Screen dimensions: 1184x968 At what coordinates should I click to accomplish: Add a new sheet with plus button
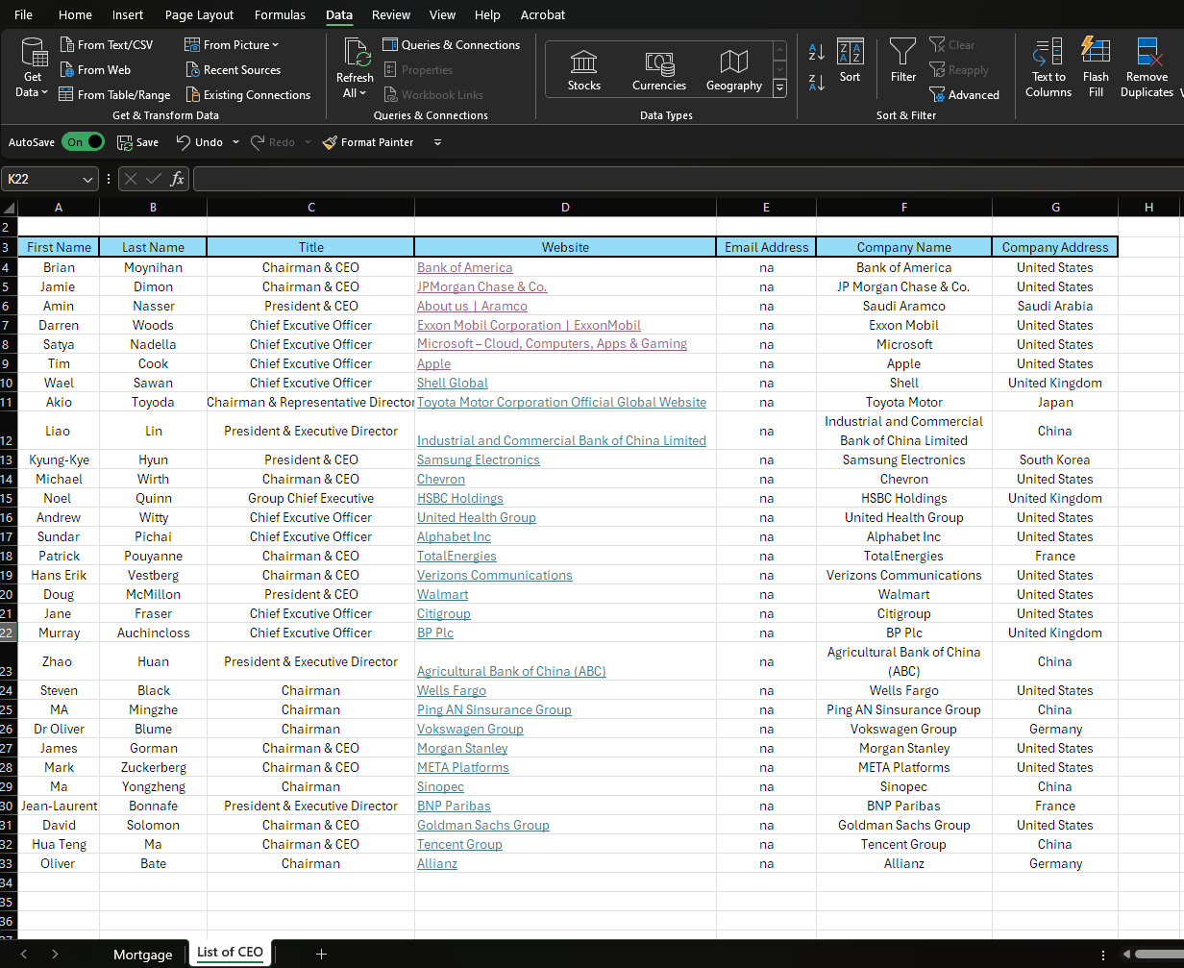(x=321, y=954)
